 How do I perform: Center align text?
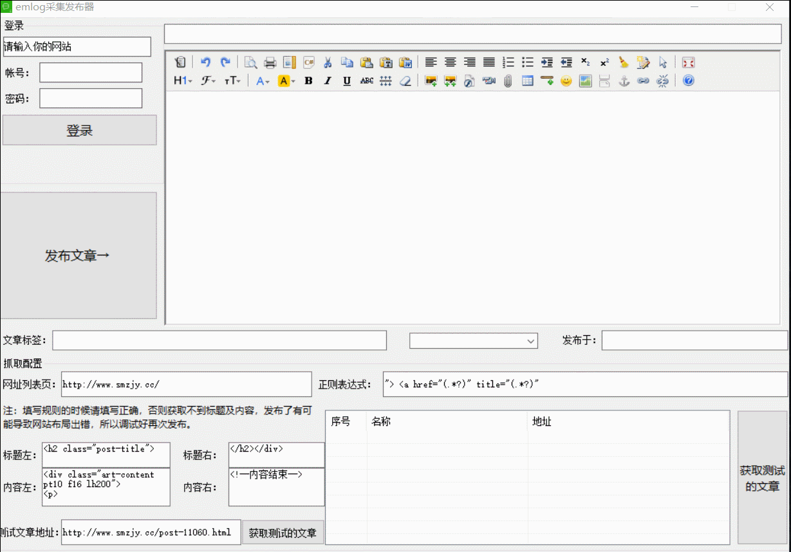coord(451,62)
